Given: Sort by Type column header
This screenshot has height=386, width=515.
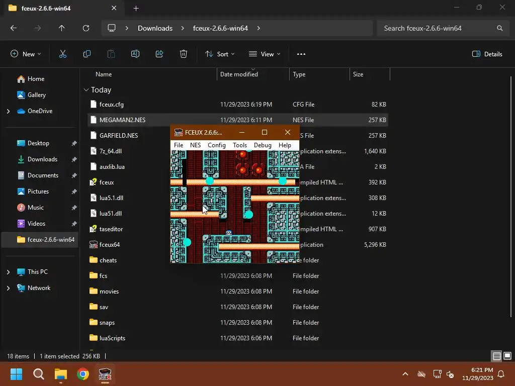Looking at the screenshot, I should (299, 74).
